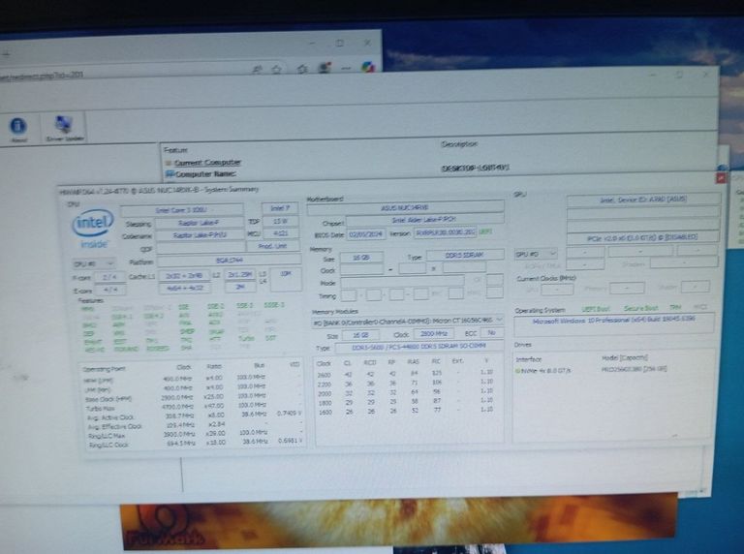Open the Driver Update toolbar icon
The image size is (744, 554).
click(65, 126)
